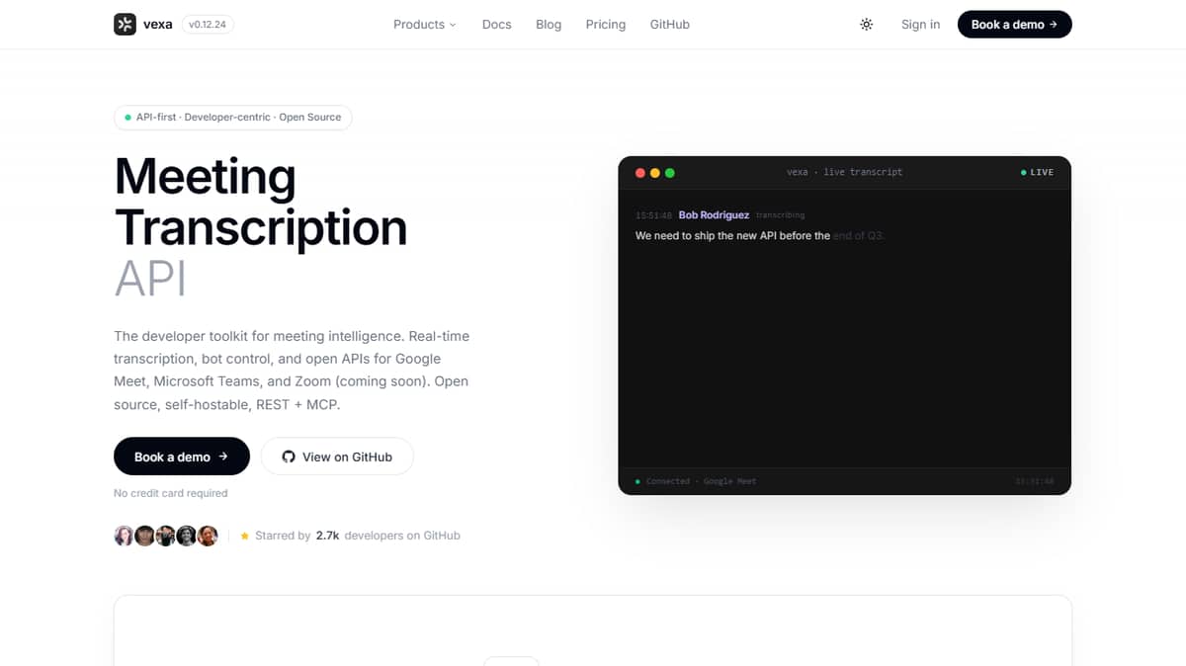The width and height of the screenshot is (1186, 666).
Task: Click the 'Meeting Transcription' headline
Action: click(261, 203)
